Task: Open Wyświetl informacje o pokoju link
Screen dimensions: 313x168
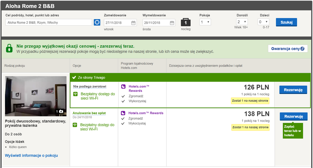Action: [x=31, y=156]
